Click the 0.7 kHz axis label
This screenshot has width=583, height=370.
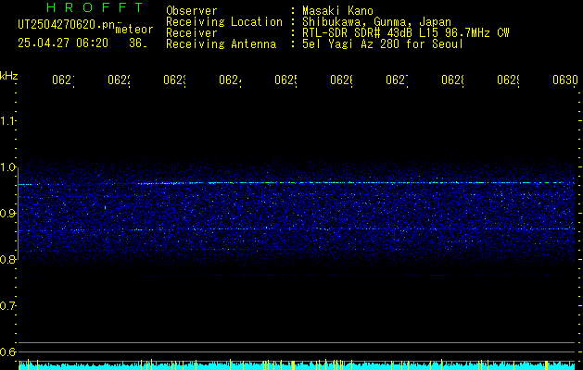(x=7, y=306)
